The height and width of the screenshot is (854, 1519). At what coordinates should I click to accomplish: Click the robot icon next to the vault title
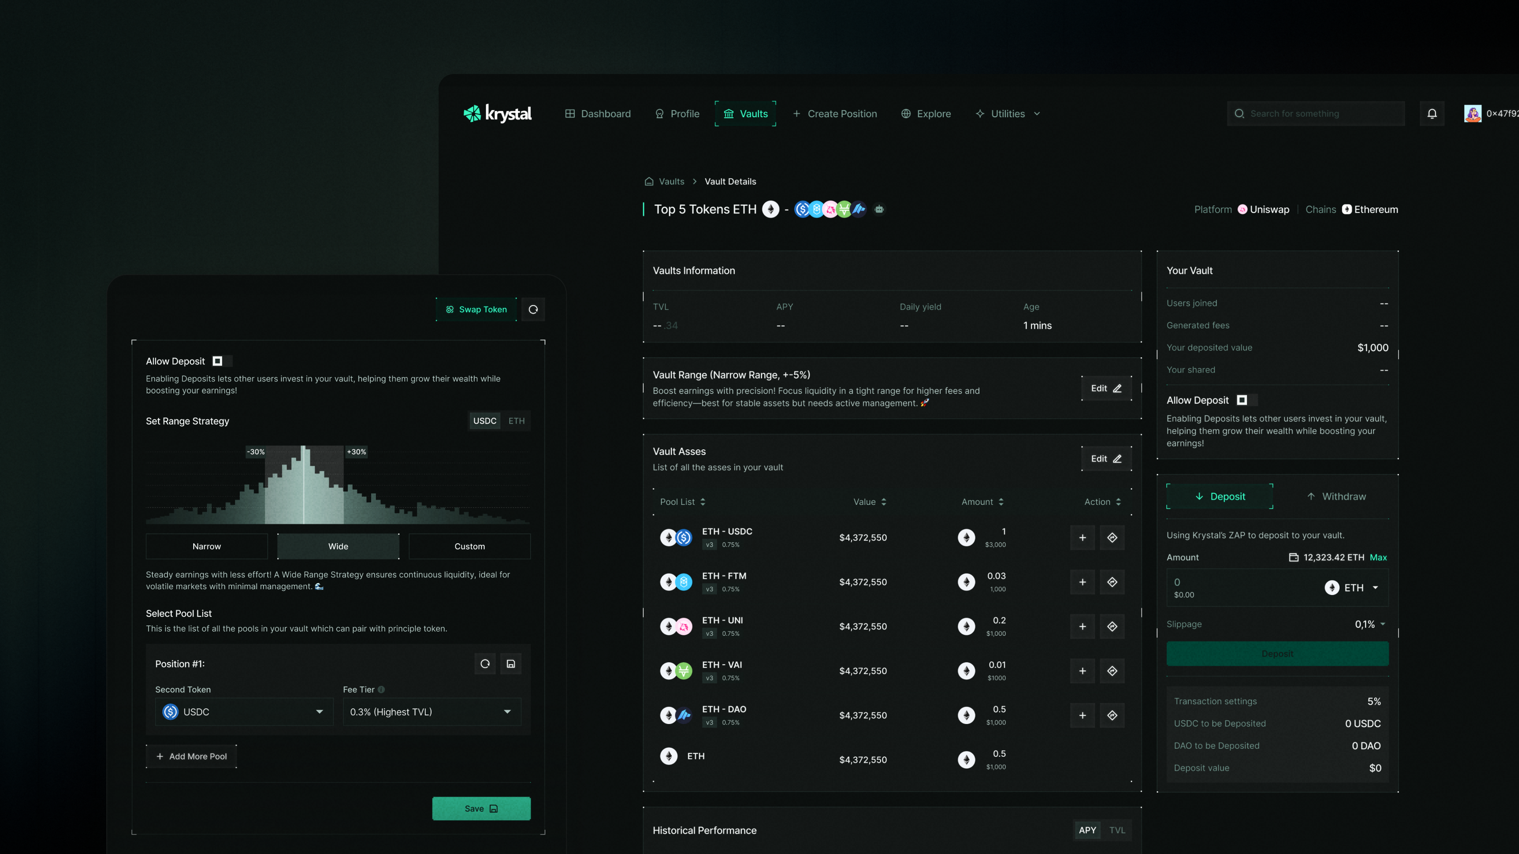[879, 209]
